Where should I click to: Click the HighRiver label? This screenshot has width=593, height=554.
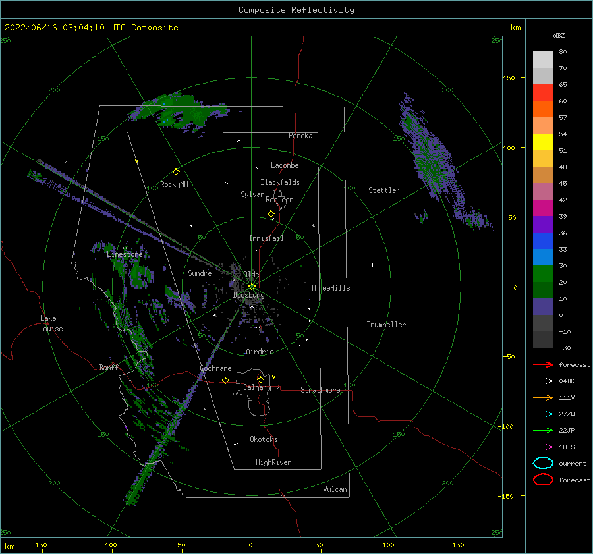pyautogui.click(x=273, y=462)
